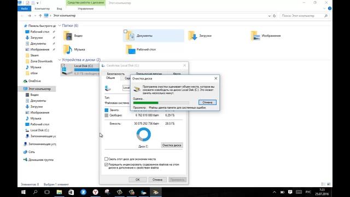This screenshot has width=350, height=197.
Task: Open the Документы folder icon
Action: pyautogui.click(x=130, y=36)
